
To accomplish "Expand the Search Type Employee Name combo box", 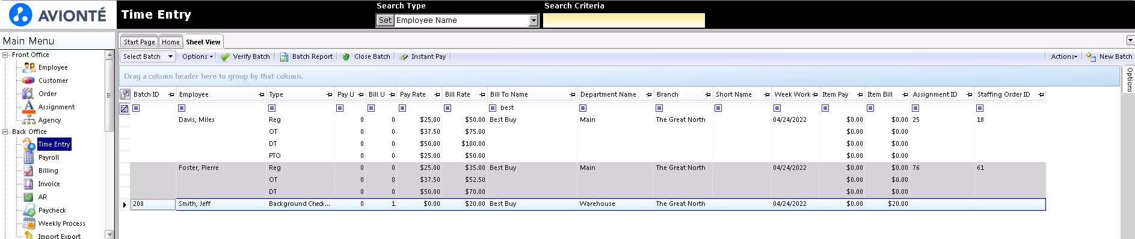I will [x=534, y=20].
